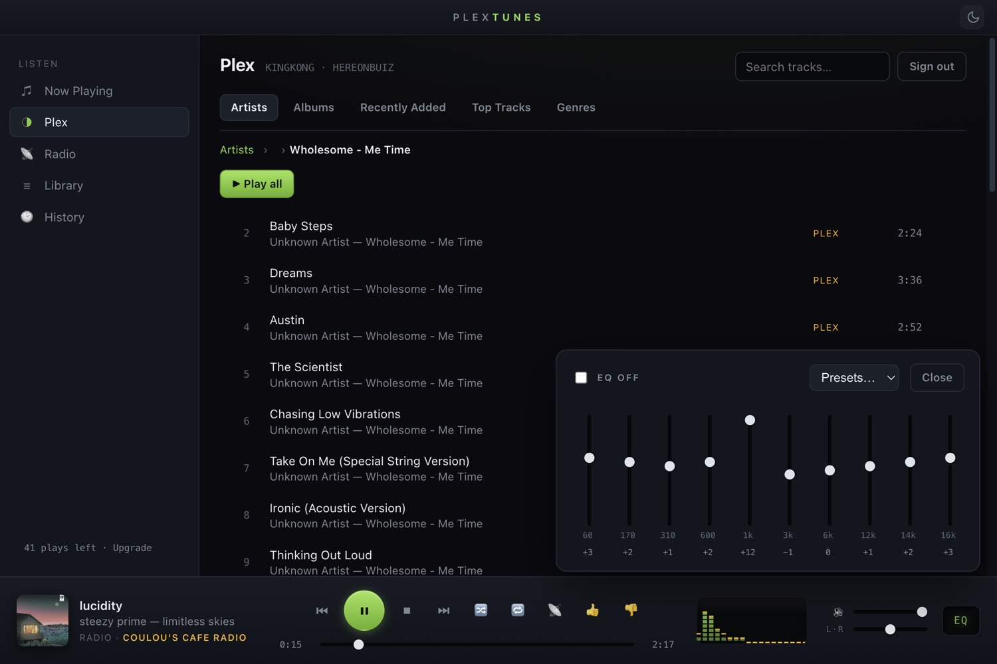Click the 6k EQ slider handle

click(830, 471)
